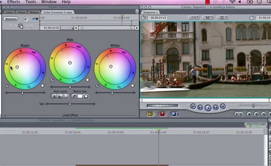This screenshot has height=166, width=271.
Task: Switch to the Filters tab
Action: tap(22, 13)
